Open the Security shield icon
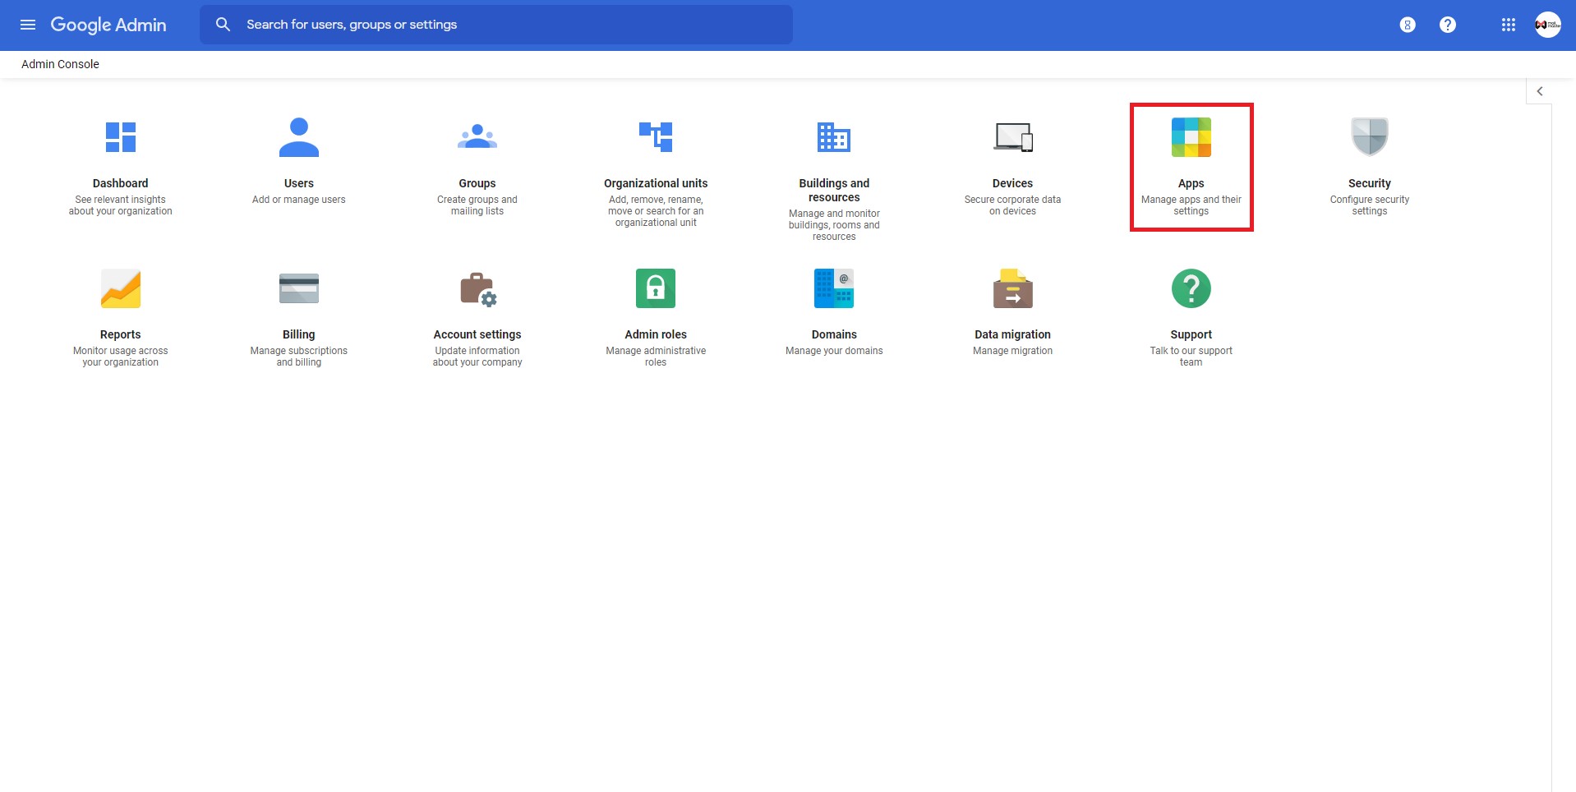The image size is (1576, 792). click(x=1370, y=136)
